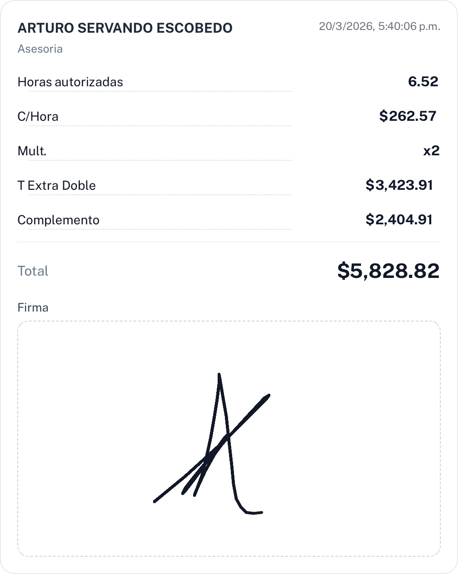Viewport: 458px width, 574px height.
Task: Select the $2,404.91 complemento amount
Action: [399, 220]
